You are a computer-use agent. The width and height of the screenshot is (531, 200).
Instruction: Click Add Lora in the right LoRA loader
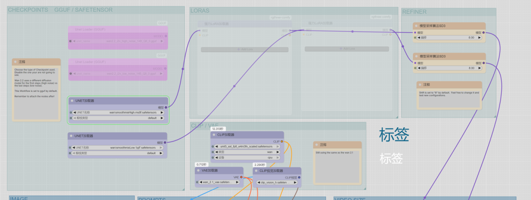(x=347, y=49)
